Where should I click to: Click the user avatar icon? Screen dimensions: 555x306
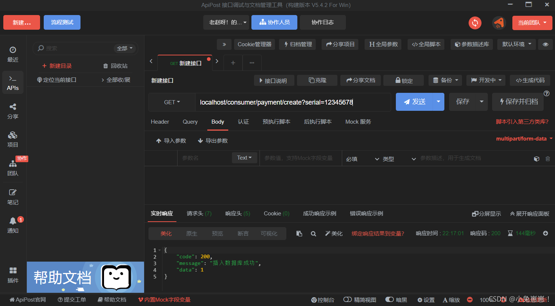tap(499, 23)
